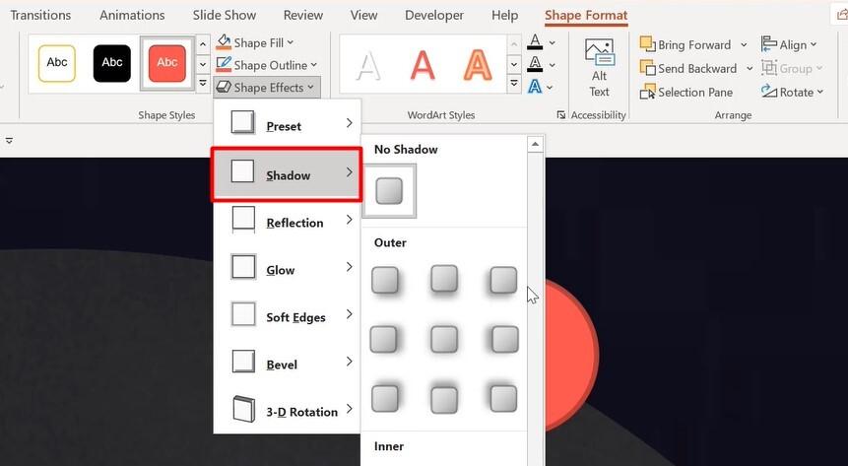Go to the Review tab
Viewport: 848px width, 466px height.
(303, 15)
